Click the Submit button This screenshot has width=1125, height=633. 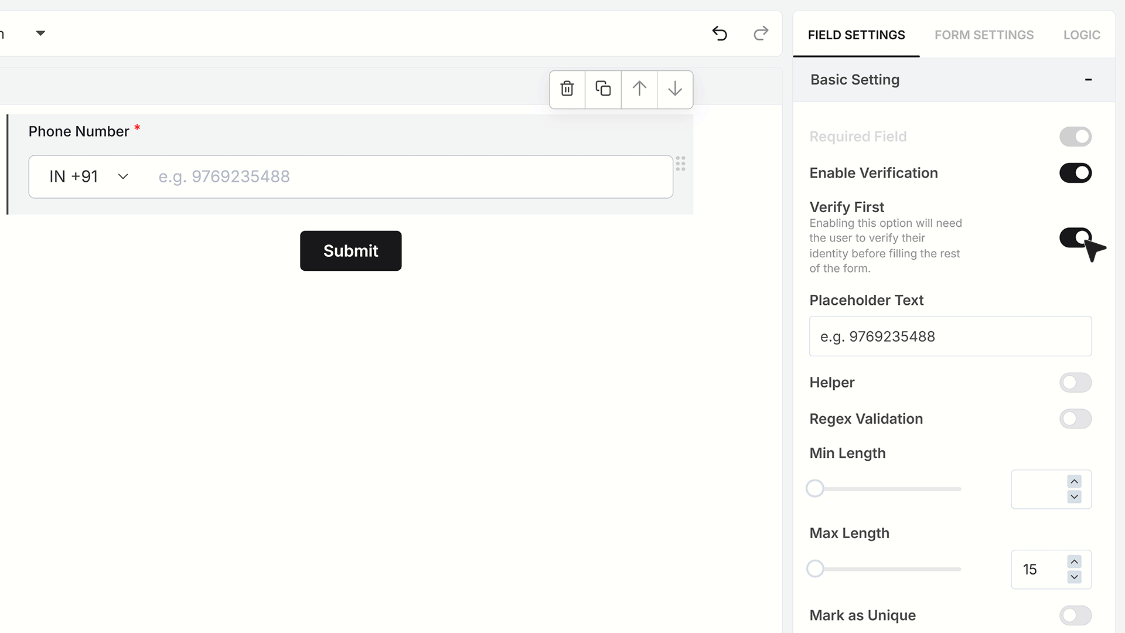click(x=350, y=251)
